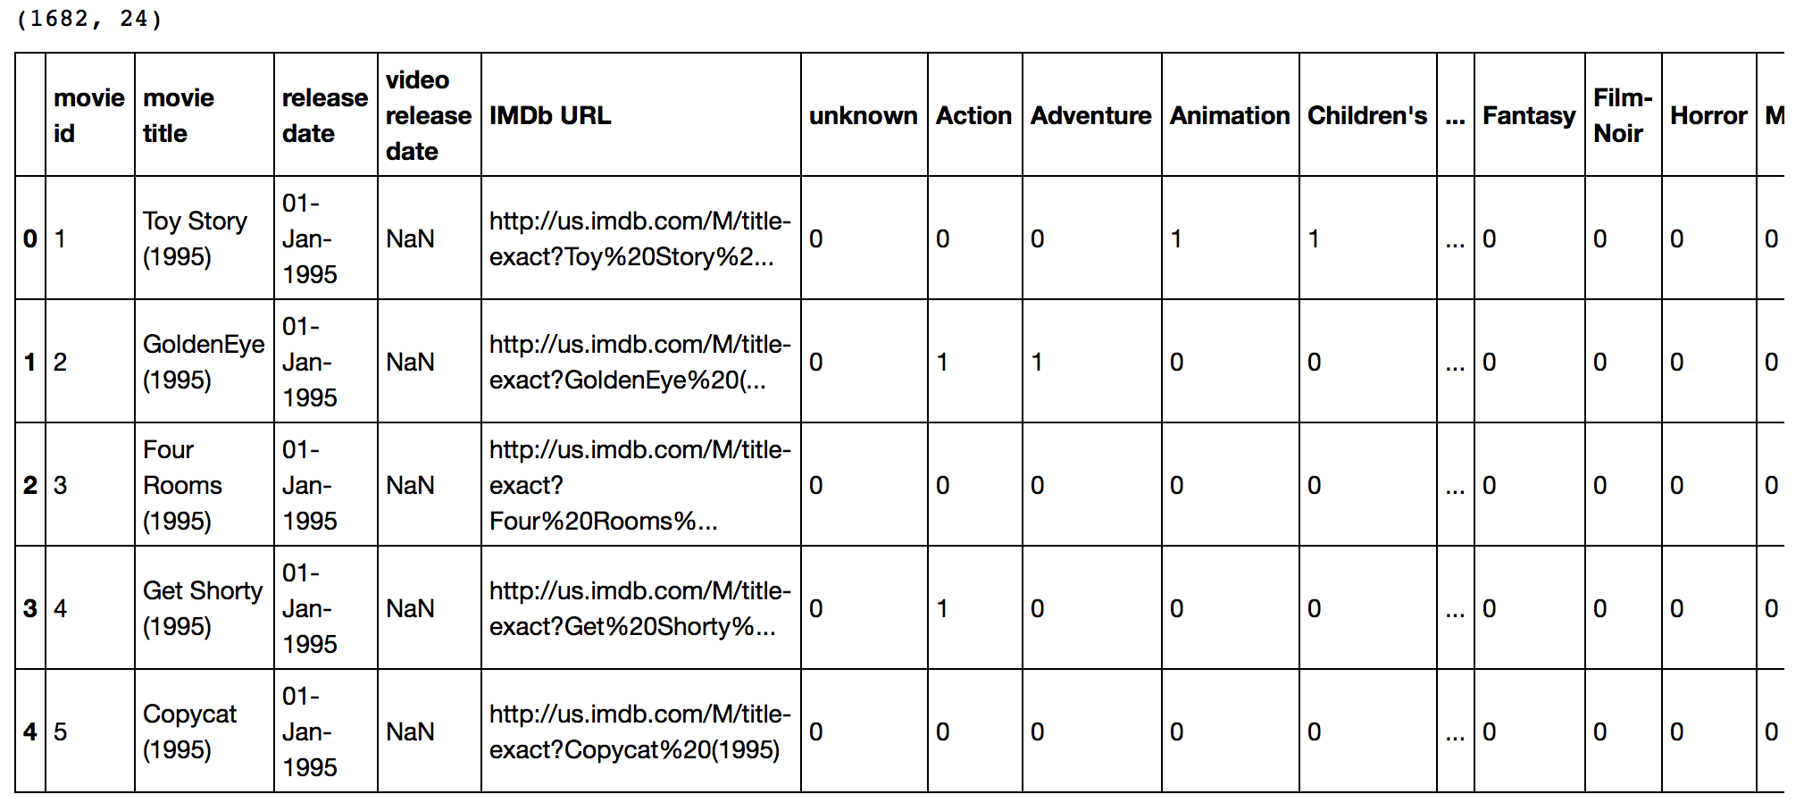Click row index 0 label
Image resolution: width=1804 pixels, height=811 pixels.
point(30,238)
